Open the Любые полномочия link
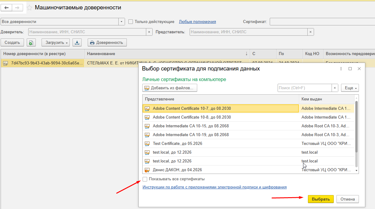 click(x=197, y=22)
